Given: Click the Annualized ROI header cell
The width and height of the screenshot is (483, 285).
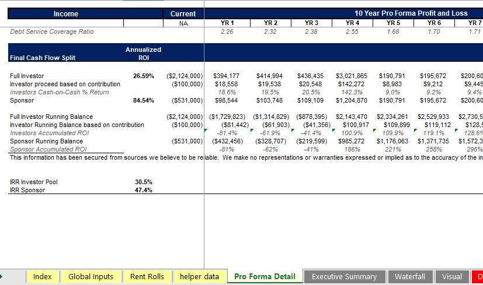Looking at the screenshot, I should pos(143,54).
